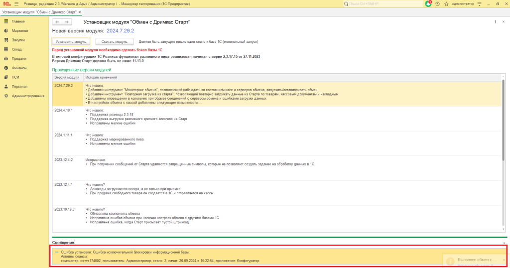Click the favorites star icon
Image resolution: width=510 pixels, height=268 pixels.
pos(446,3)
